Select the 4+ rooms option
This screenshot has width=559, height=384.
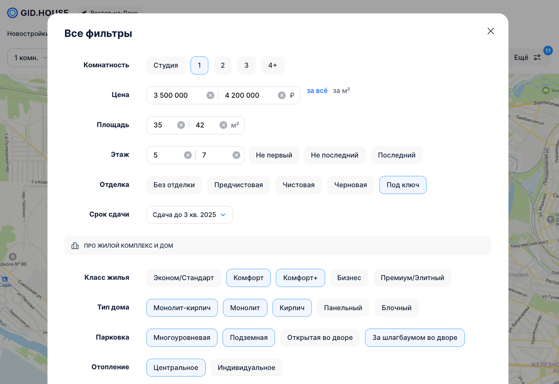[273, 66]
